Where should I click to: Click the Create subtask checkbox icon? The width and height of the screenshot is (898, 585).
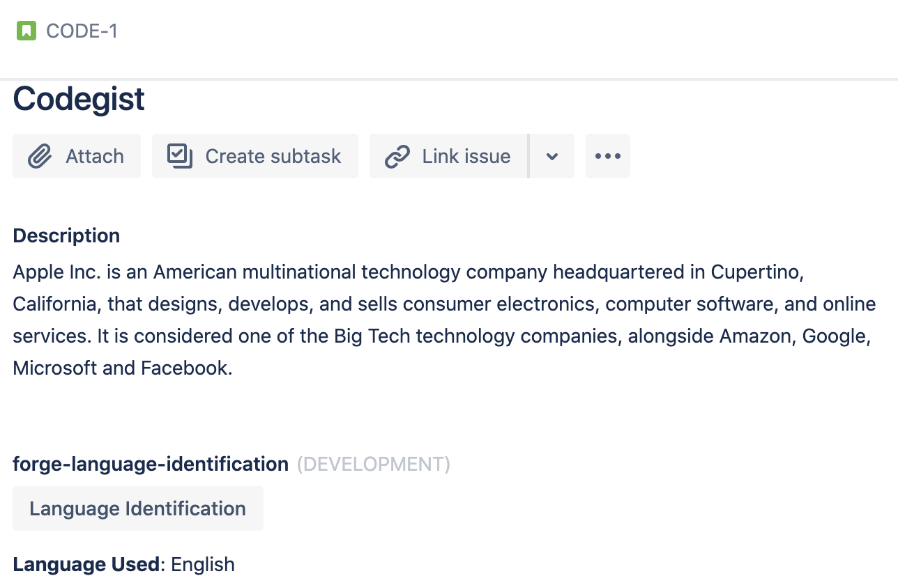(x=180, y=156)
